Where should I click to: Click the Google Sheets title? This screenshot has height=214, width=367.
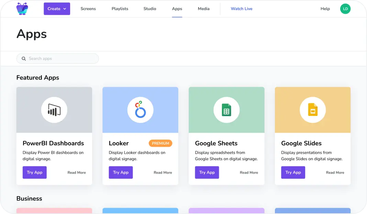(x=216, y=143)
